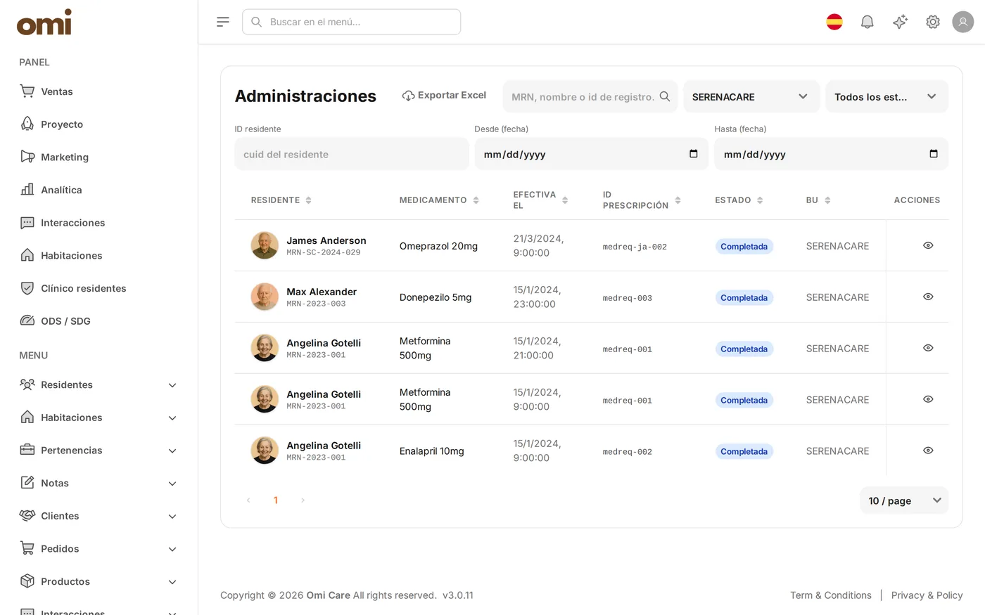This screenshot has width=985, height=615.
Task: View Enalapril 10mg administration eye icon
Action: pyautogui.click(x=928, y=451)
